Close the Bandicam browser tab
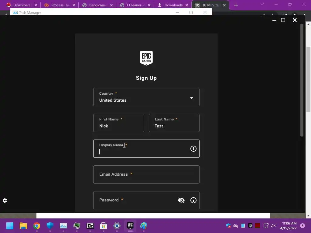Viewport: 311px width, 233px height. (111, 5)
